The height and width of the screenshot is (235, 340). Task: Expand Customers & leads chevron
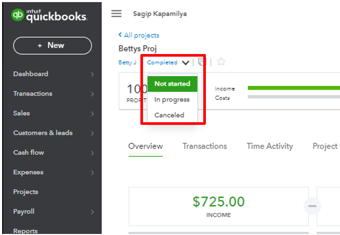92,133
